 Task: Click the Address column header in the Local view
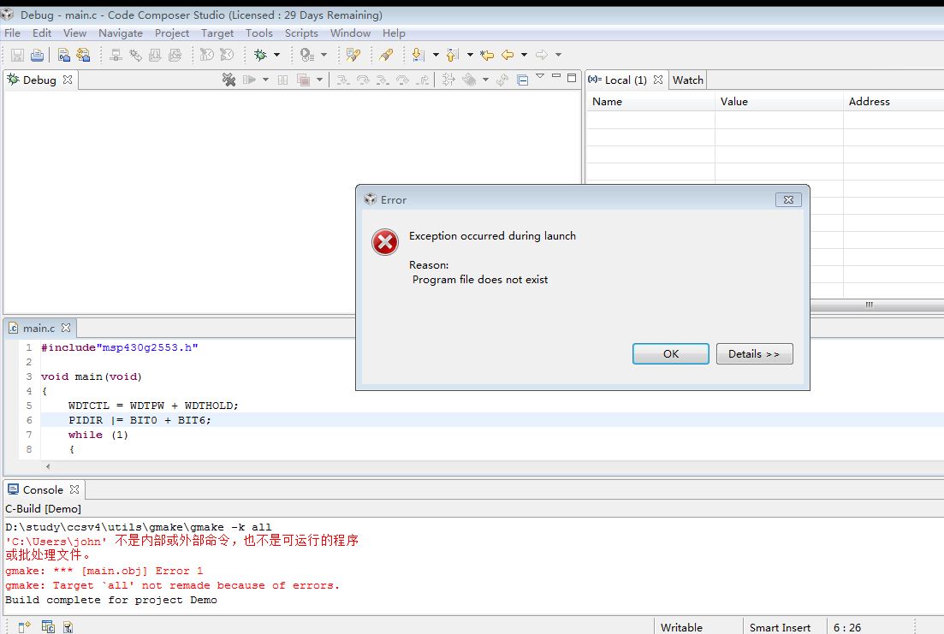894,102
